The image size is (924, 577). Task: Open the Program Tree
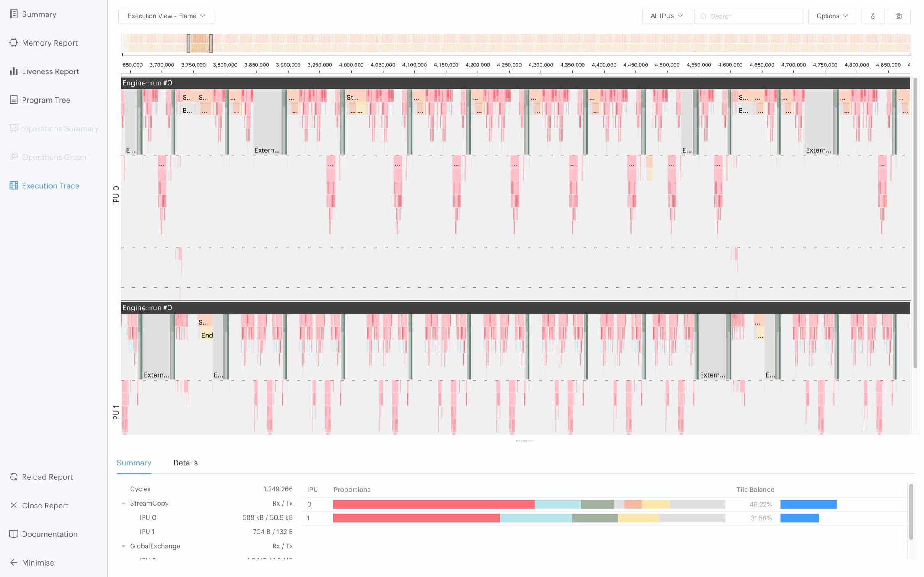click(x=46, y=100)
